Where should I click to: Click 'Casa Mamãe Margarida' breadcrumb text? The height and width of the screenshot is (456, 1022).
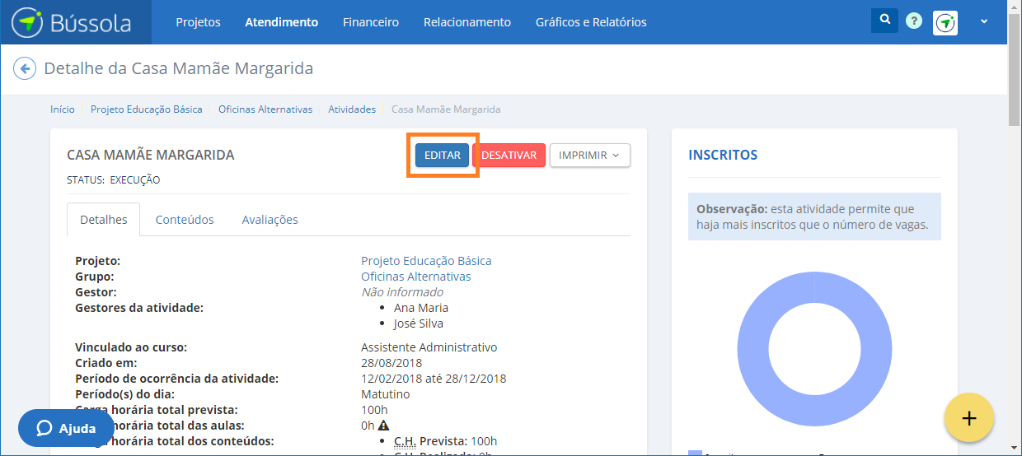pyautogui.click(x=446, y=109)
